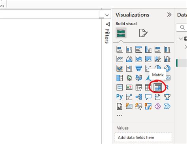Insert the Metrics trophy visual

coord(167,97)
